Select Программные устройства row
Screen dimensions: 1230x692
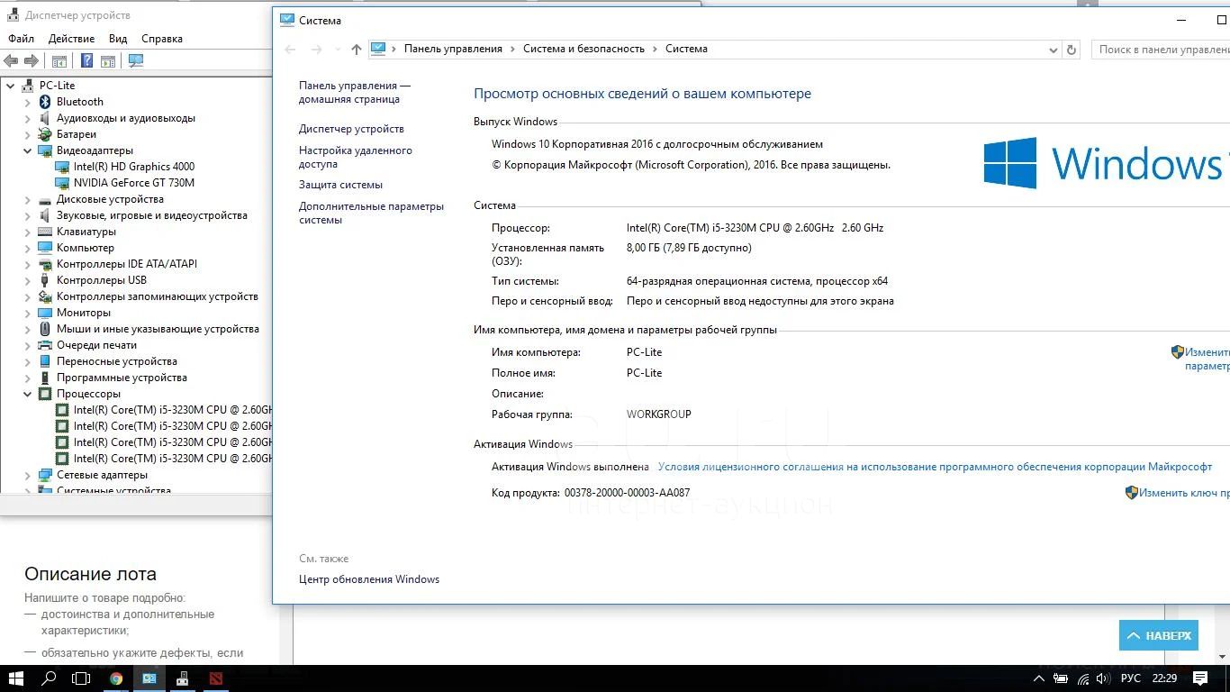pos(122,378)
